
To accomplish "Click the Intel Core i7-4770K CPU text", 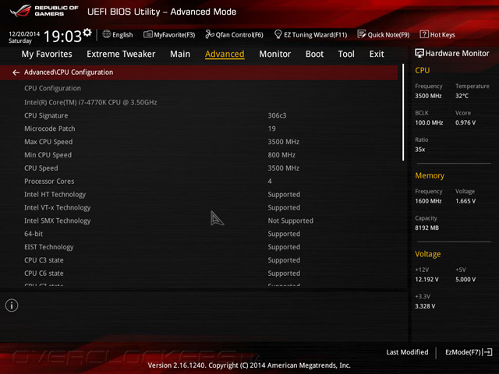I will [90, 102].
